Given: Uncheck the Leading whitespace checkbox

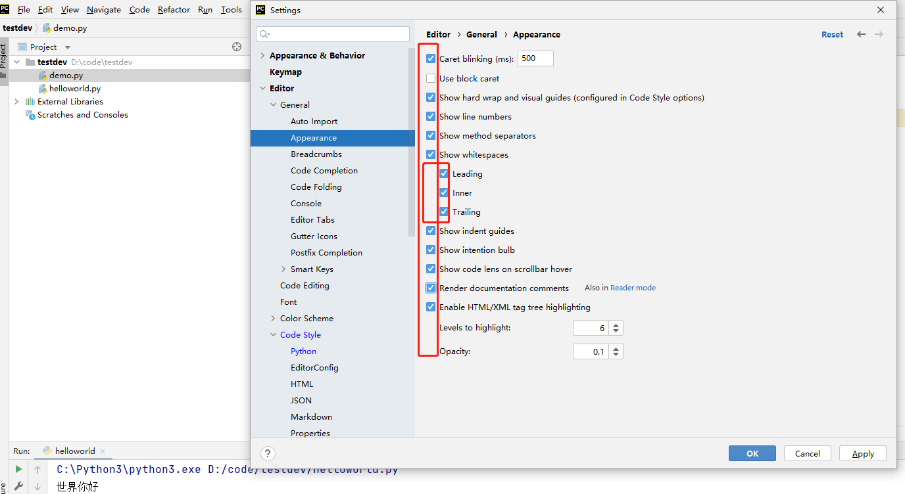Looking at the screenshot, I should click(x=444, y=173).
